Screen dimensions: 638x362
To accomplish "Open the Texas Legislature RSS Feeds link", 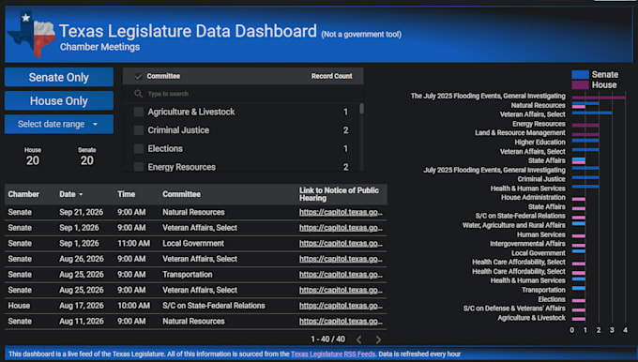I will pyautogui.click(x=333, y=354).
